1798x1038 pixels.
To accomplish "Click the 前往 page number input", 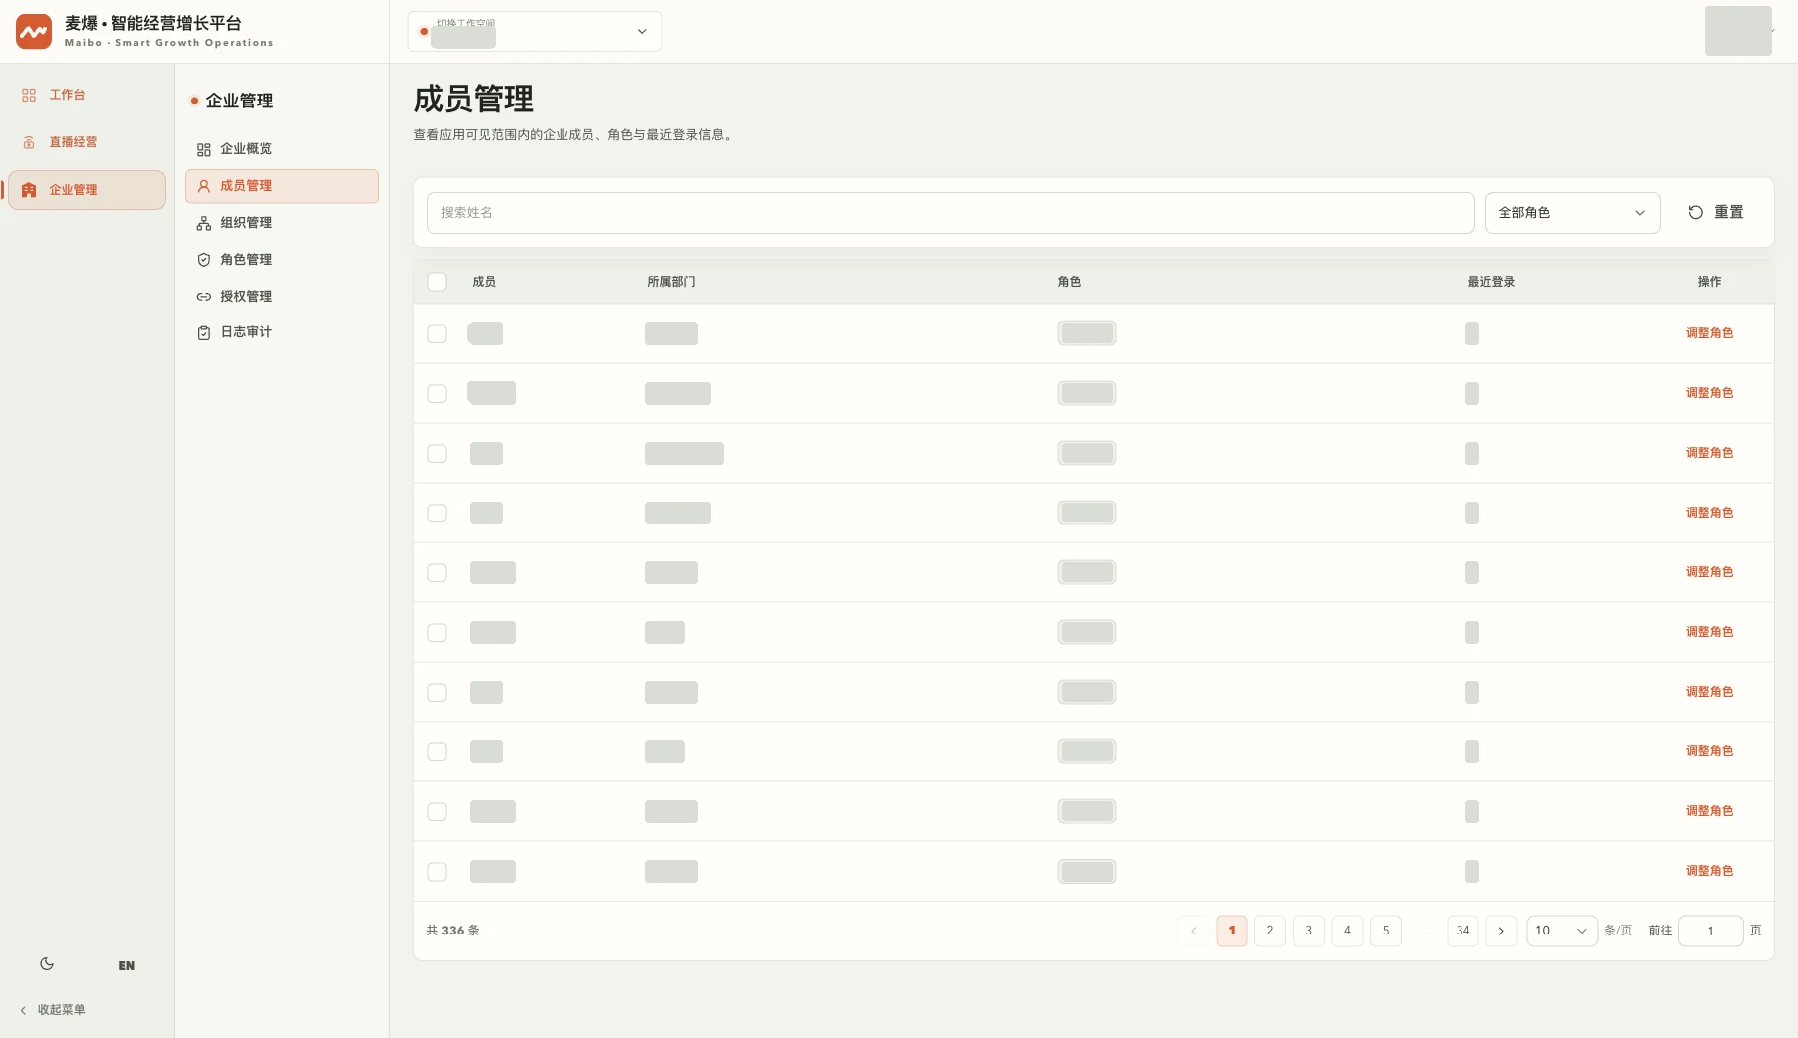I will click(x=1710, y=931).
